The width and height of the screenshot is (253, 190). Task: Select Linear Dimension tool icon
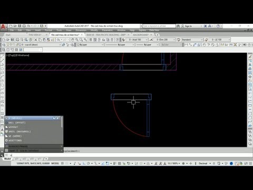click(x=186, y=45)
